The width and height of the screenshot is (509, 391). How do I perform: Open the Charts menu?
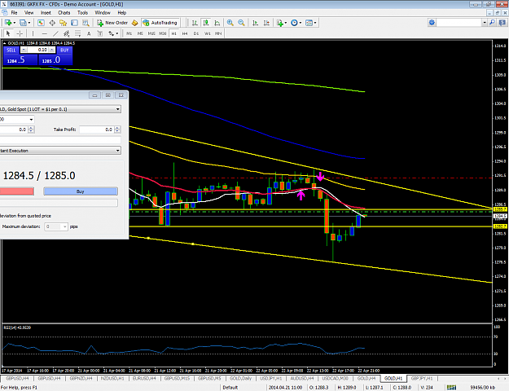[64, 13]
